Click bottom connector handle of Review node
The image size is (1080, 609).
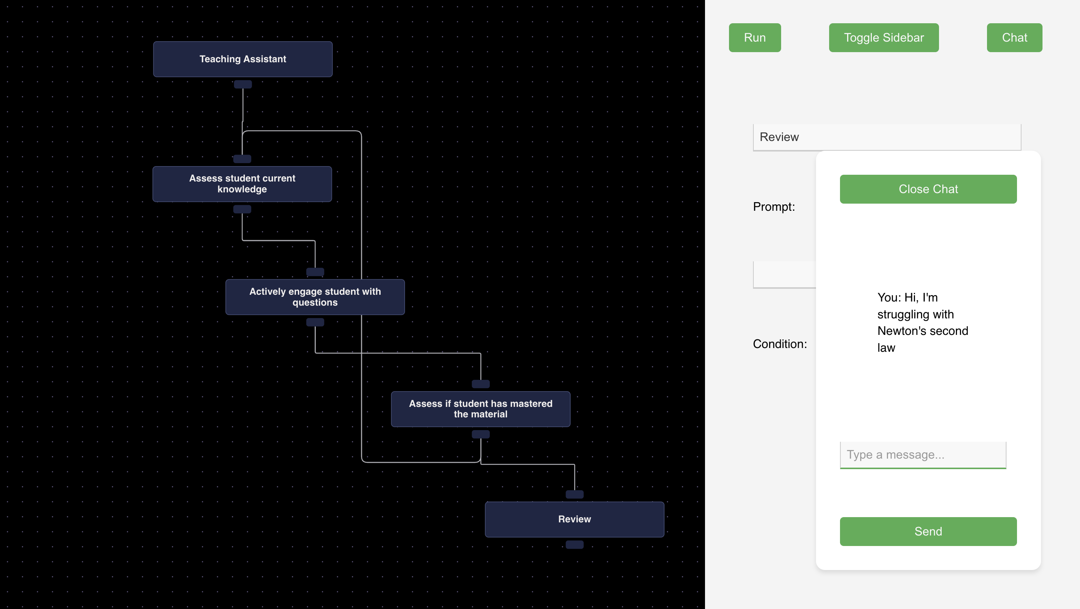click(x=574, y=544)
